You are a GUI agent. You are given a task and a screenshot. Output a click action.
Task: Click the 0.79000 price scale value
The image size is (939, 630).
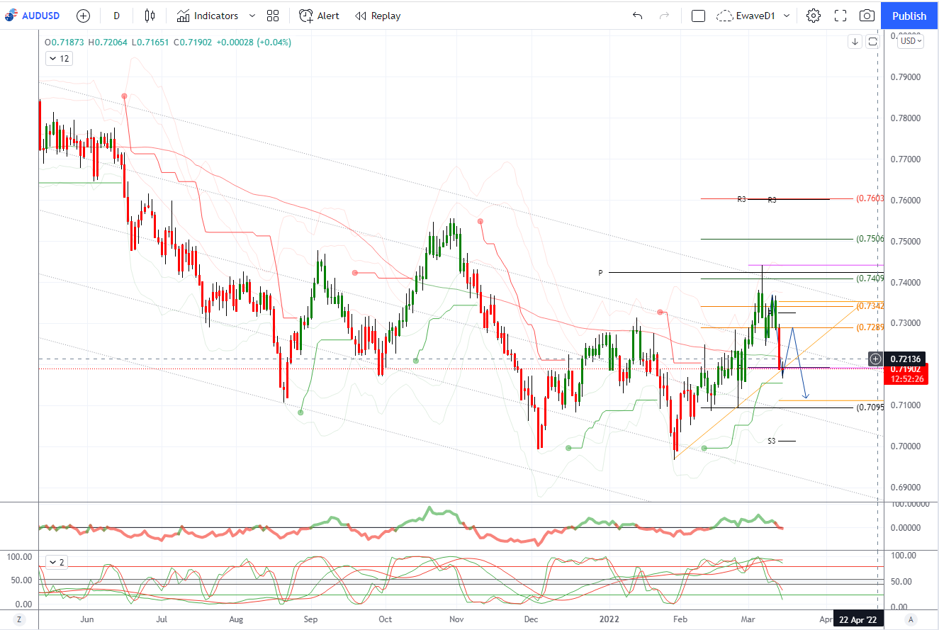click(905, 77)
